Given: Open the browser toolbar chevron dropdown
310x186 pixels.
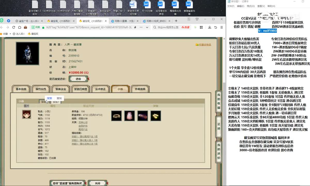Looking at the screenshot, I should click(147, 28).
